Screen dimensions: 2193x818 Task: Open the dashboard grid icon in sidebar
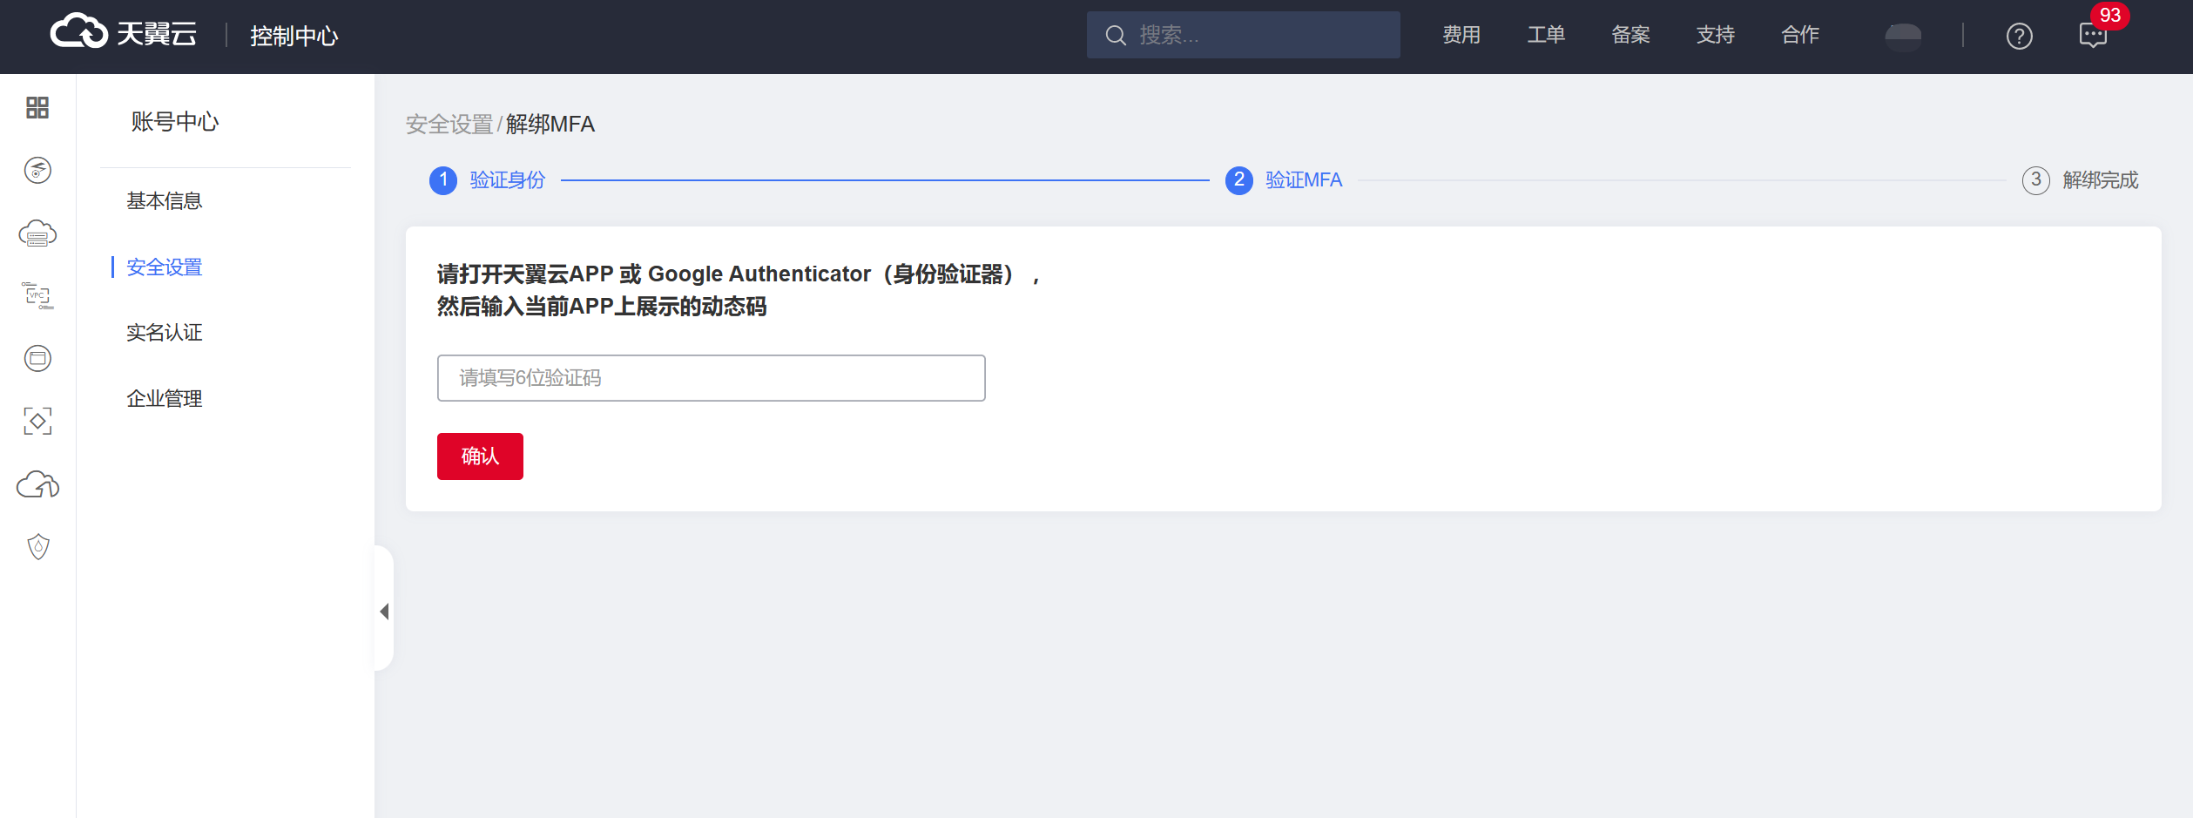(x=37, y=108)
